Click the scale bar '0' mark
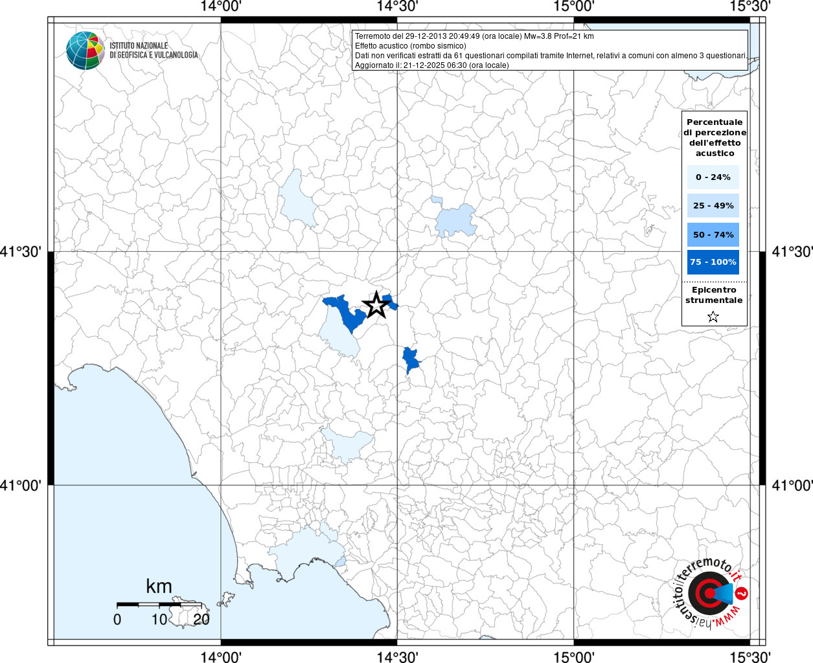Viewport: 813px width, 663px height. pos(117,619)
